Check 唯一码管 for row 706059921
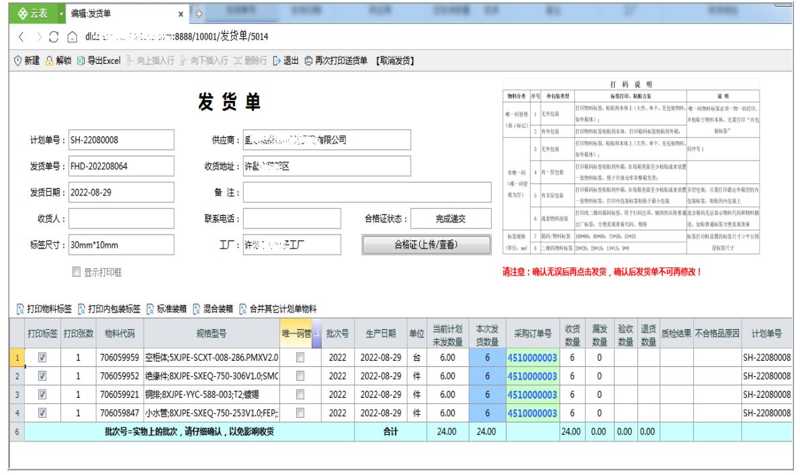This screenshot has height=475, width=800. tap(300, 394)
